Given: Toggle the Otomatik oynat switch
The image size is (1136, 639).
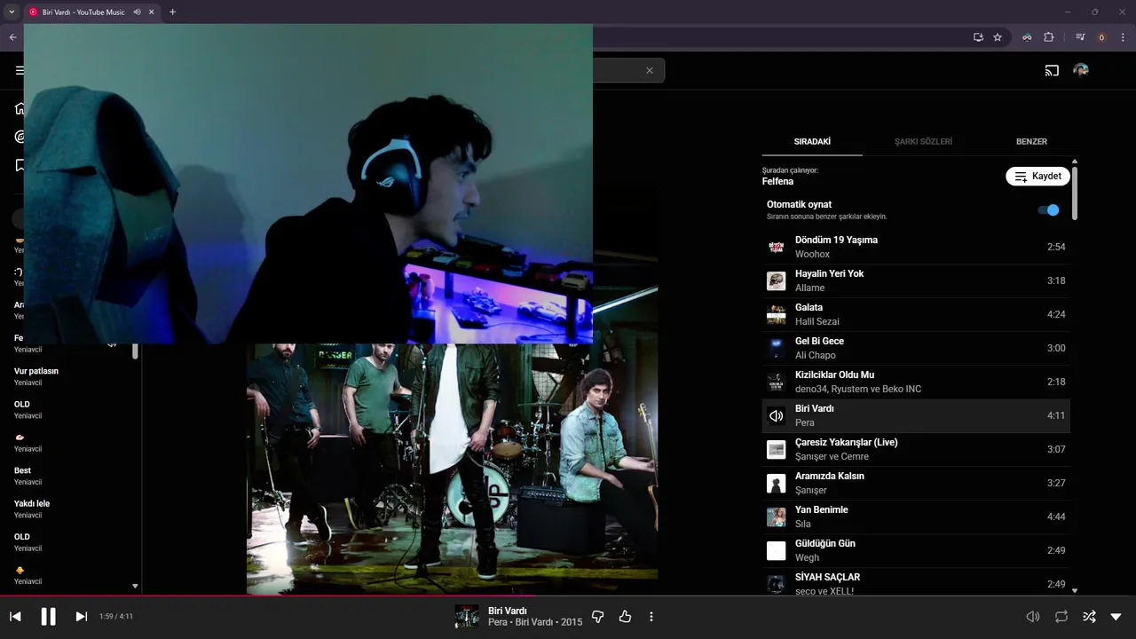Looking at the screenshot, I should tap(1048, 210).
